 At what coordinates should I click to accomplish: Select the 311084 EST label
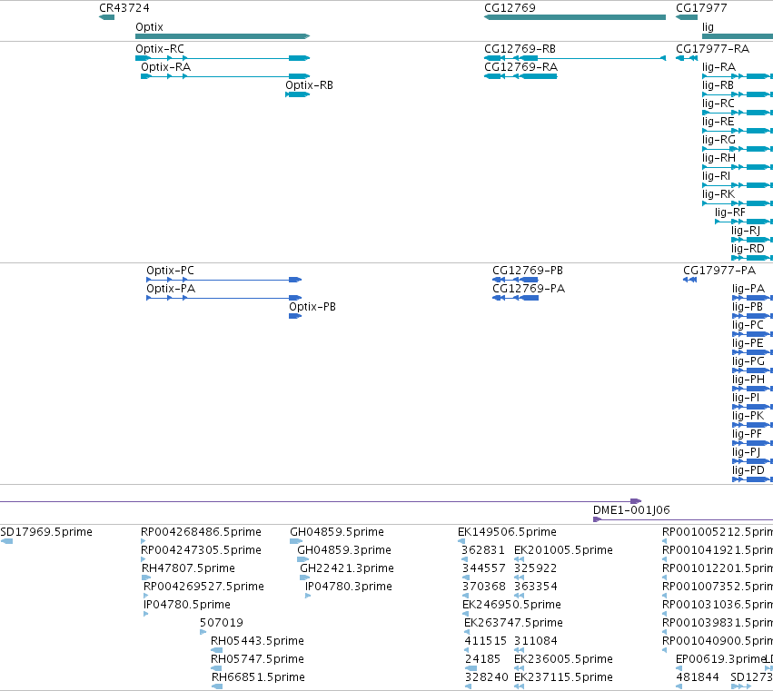536,641
